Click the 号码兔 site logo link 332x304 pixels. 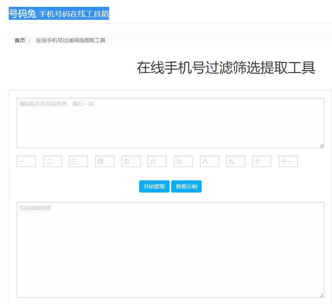coord(22,14)
